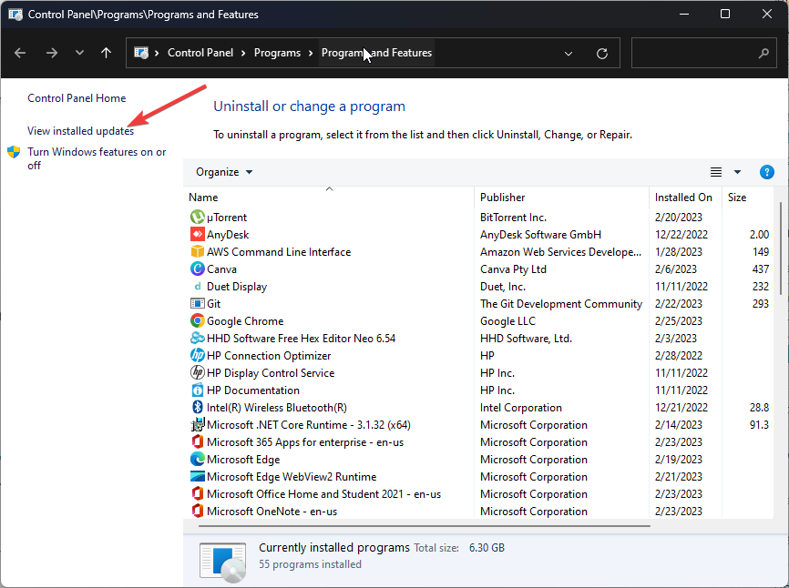Image resolution: width=789 pixels, height=588 pixels.
Task: Open recent locations chevron beside forward arrow
Action: [79, 53]
